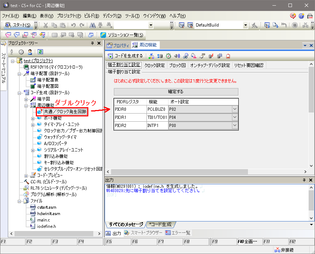Click the Find binoculars icon

pos(93,25)
